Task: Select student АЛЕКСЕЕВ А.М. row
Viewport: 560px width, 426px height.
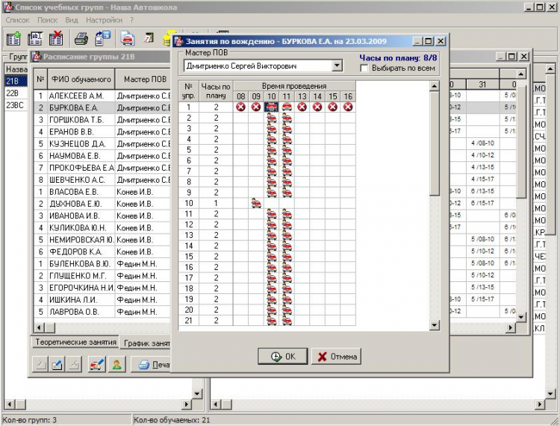Action: click(x=102, y=95)
